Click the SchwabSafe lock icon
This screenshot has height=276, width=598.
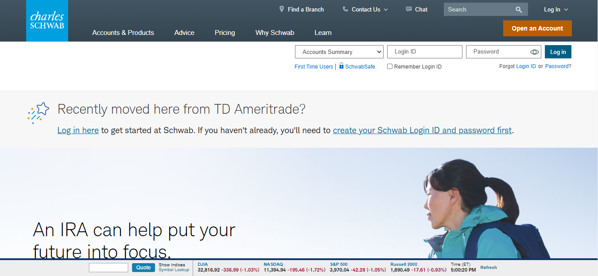click(342, 66)
